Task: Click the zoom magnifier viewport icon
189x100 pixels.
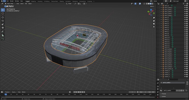Action: (x=154, y=18)
